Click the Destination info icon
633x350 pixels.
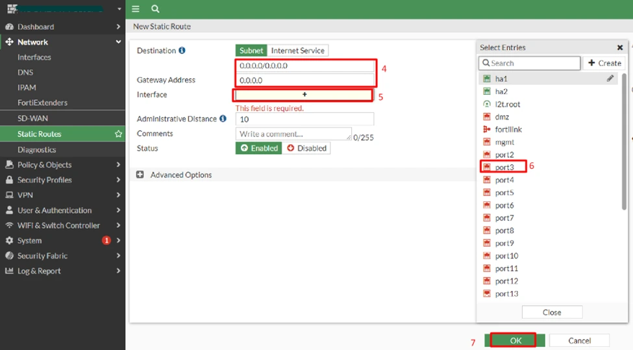[182, 51]
